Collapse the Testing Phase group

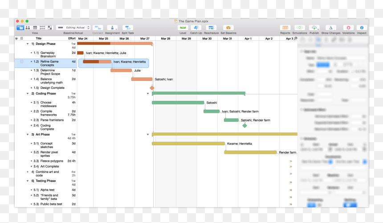pos(28,181)
